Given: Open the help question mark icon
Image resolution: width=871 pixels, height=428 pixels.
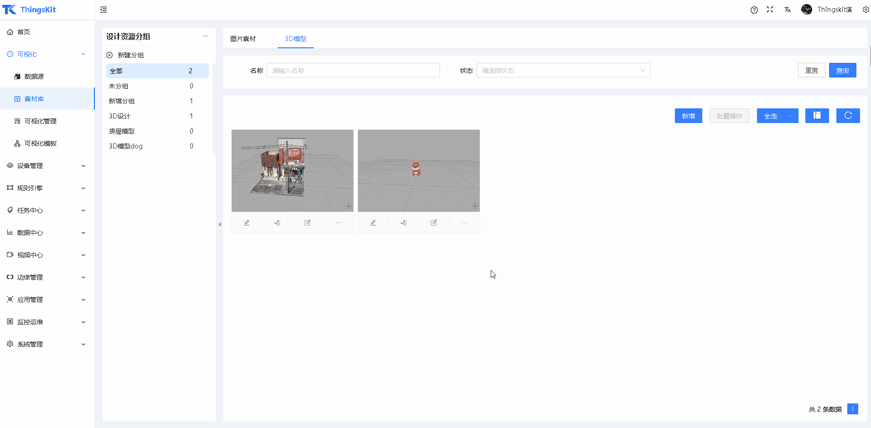Looking at the screenshot, I should pyautogui.click(x=754, y=10).
